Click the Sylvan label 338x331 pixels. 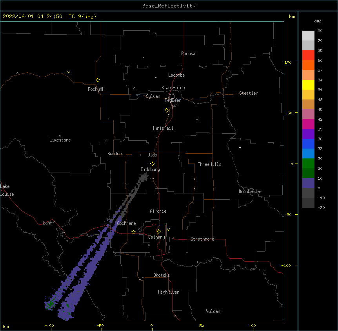point(153,96)
